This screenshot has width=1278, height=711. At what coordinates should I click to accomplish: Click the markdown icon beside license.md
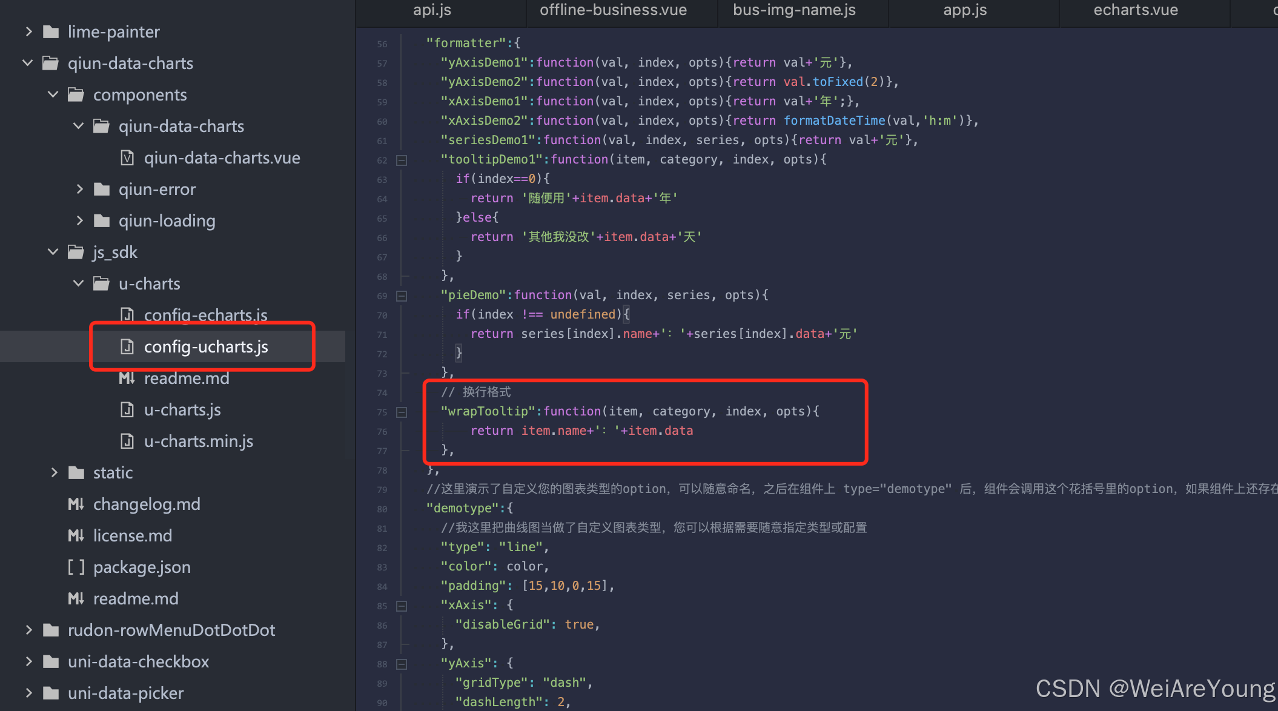point(76,536)
